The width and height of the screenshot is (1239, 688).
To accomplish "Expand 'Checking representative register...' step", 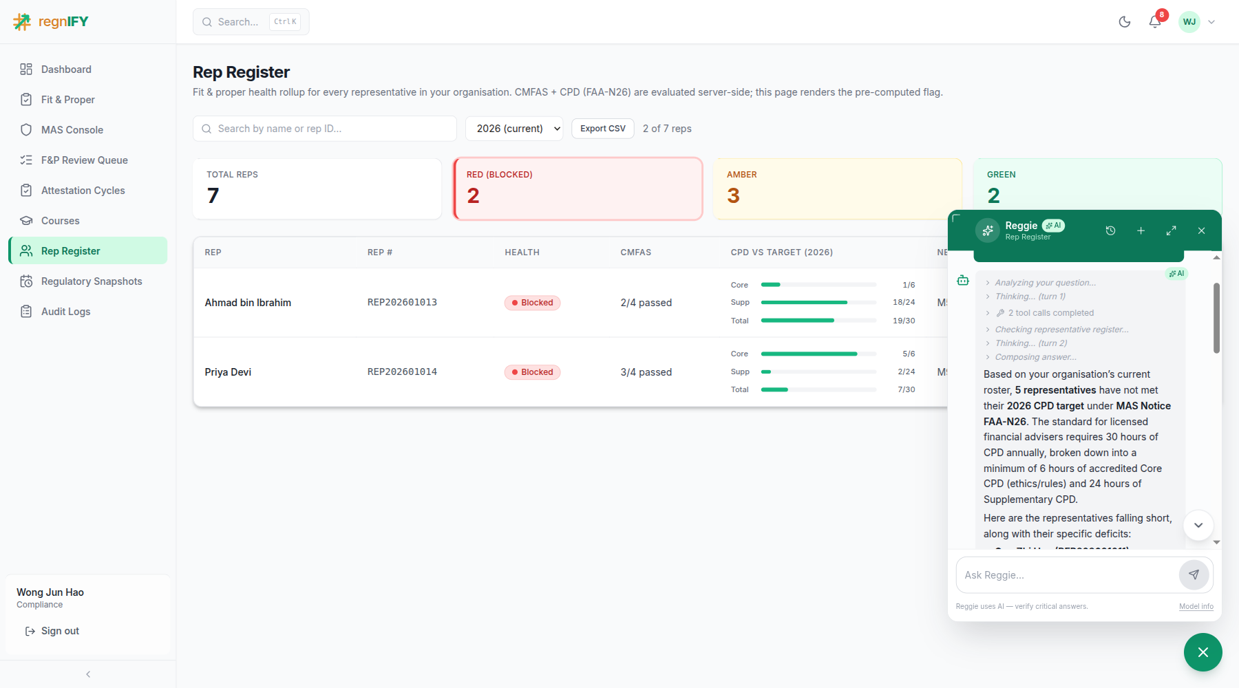I will pos(1057,330).
